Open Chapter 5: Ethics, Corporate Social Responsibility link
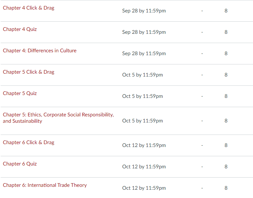Image resolution: width=253 pixels, height=198 pixels. pos(58,118)
